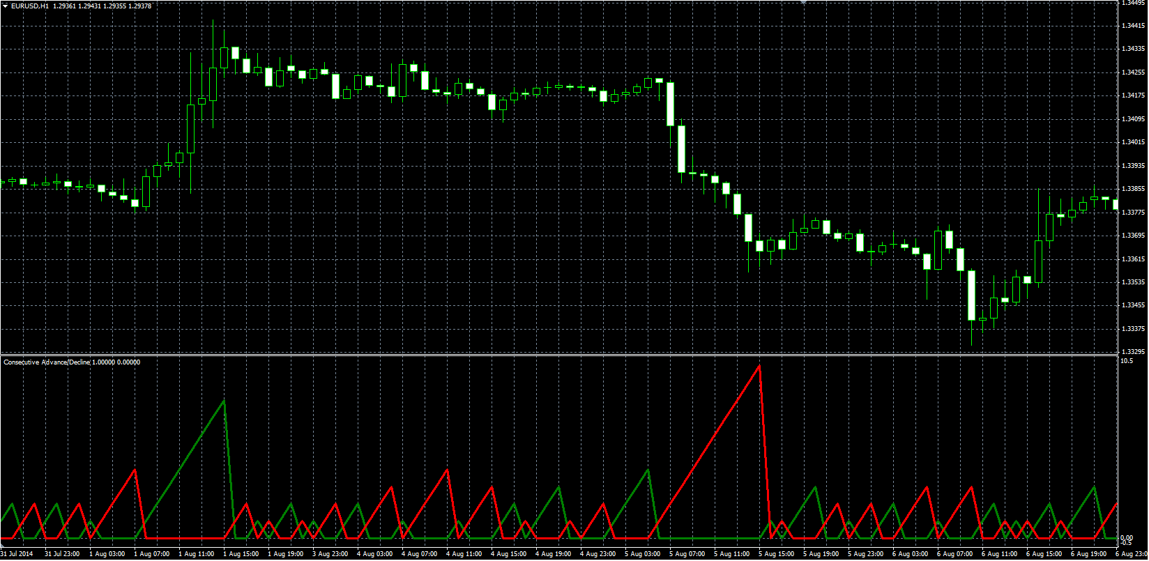Click the 1 Aug 19:00 time label

tap(286, 554)
